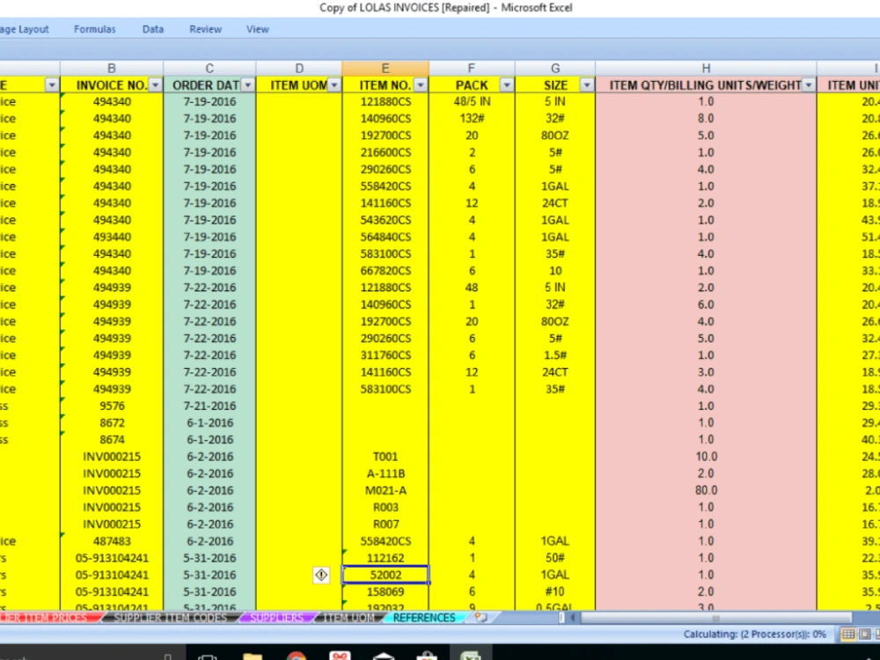Click the cell containing A-111B
This screenshot has height=660, width=880.
click(385, 473)
